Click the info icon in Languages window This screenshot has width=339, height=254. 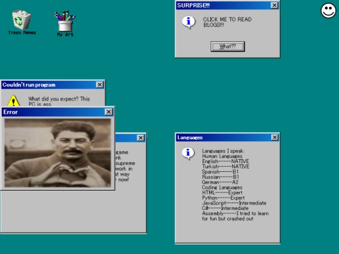pyautogui.click(x=188, y=154)
